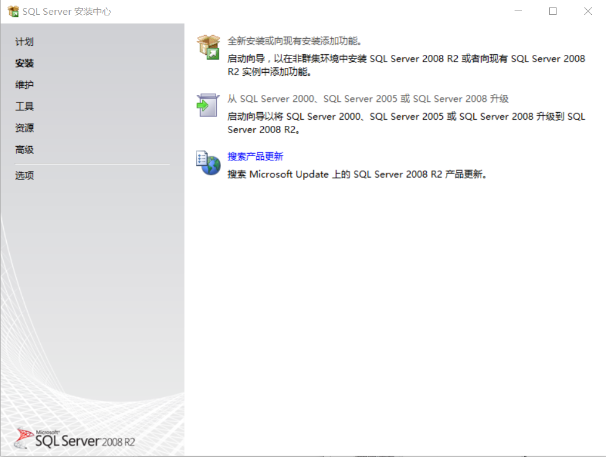Click the upgrade to 2008 R2 description text
606x457 pixels.
[x=406, y=123]
